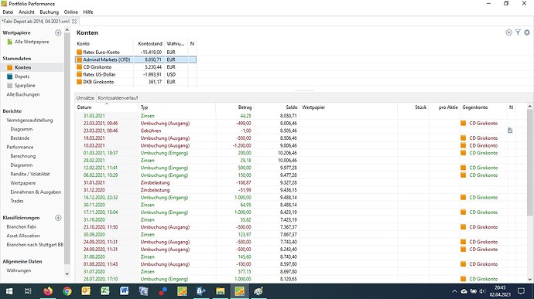Open Word from the taskbar
534x299 pixels.
tap(125, 291)
